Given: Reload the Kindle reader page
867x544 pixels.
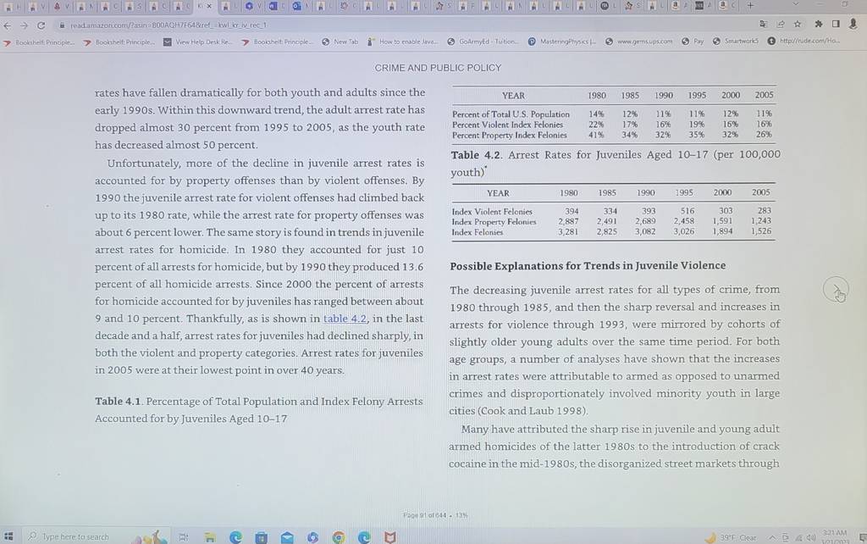Looking at the screenshot, I should pos(41,25).
